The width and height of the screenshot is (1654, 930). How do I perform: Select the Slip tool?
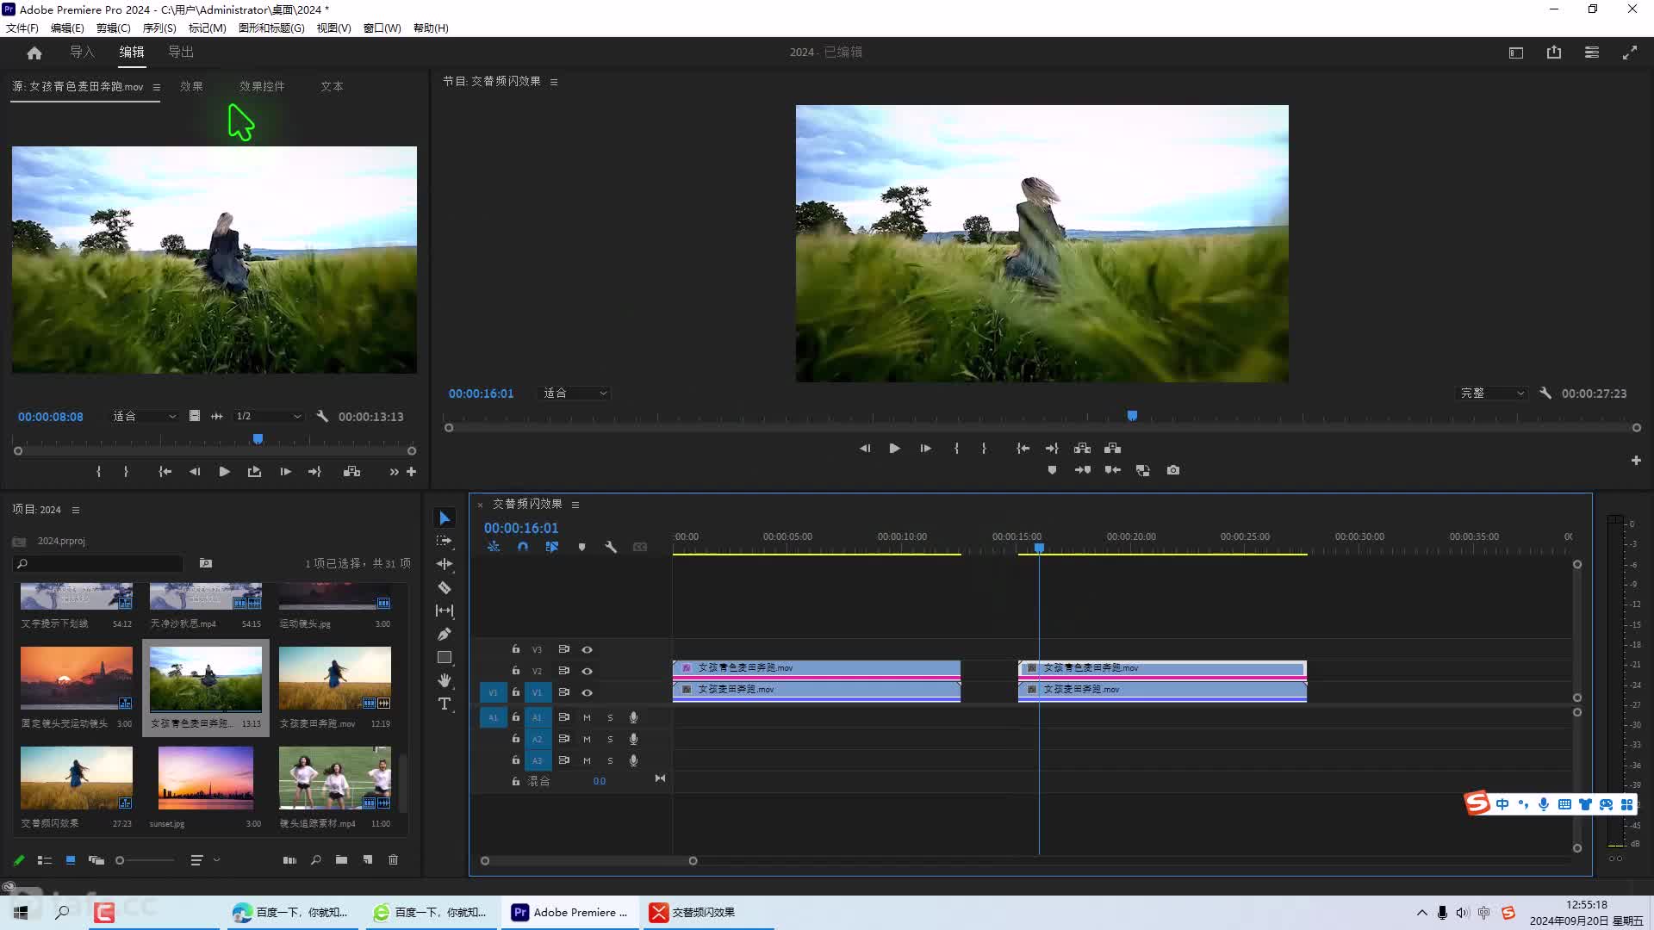click(445, 611)
